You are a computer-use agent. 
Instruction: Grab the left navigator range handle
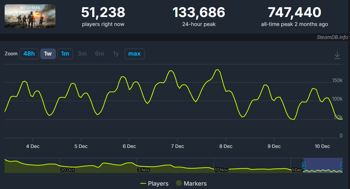coord(304,166)
